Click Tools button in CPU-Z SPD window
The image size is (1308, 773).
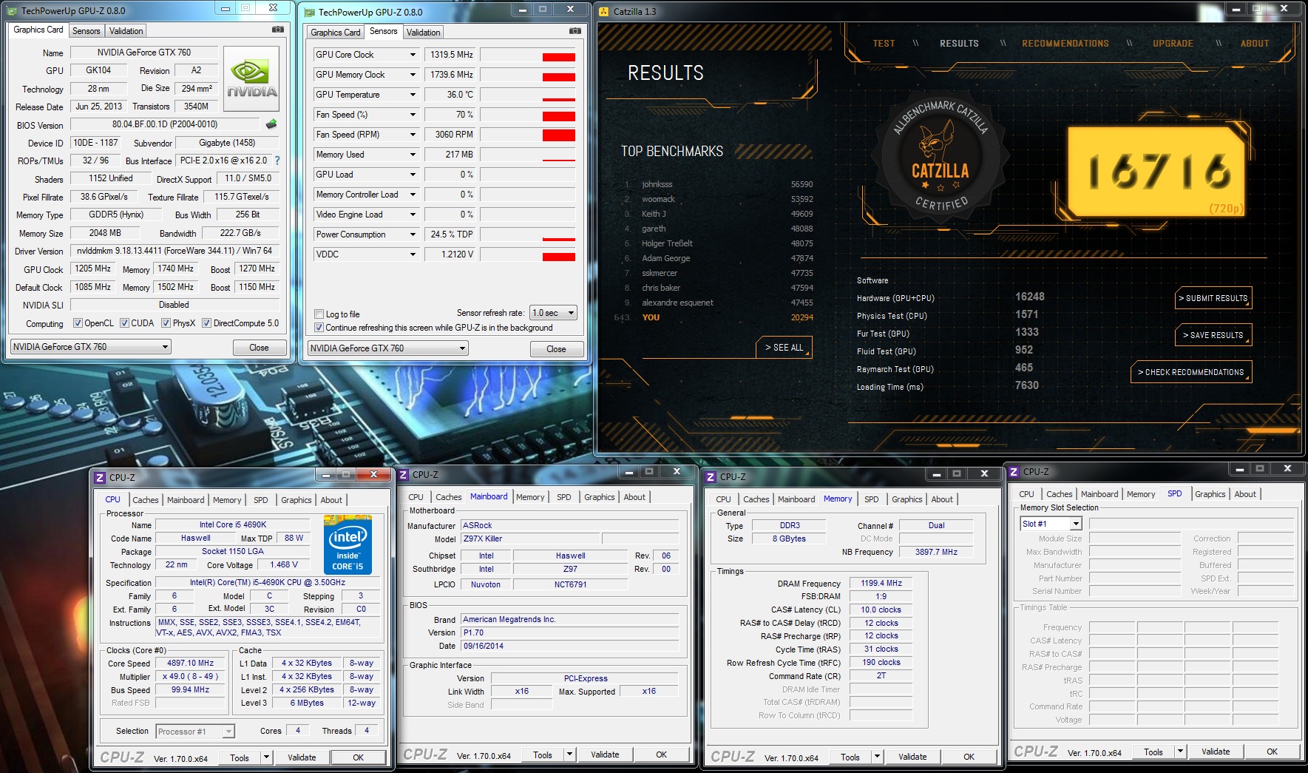[x=1153, y=752]
